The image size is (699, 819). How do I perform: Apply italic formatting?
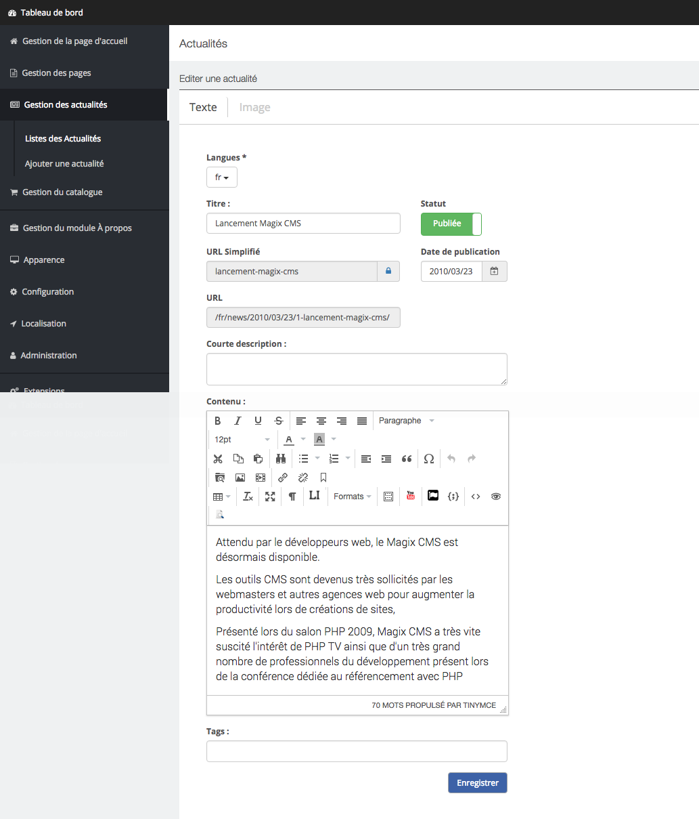(238, 421)
